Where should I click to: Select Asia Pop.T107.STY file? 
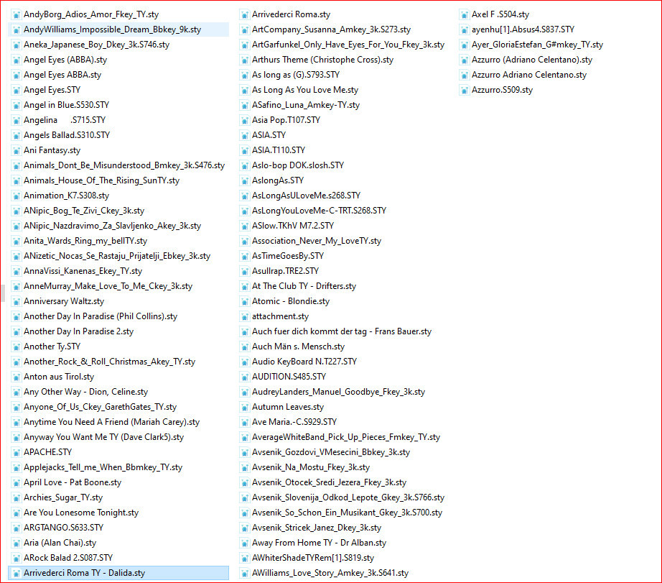(x=286, y=121)
